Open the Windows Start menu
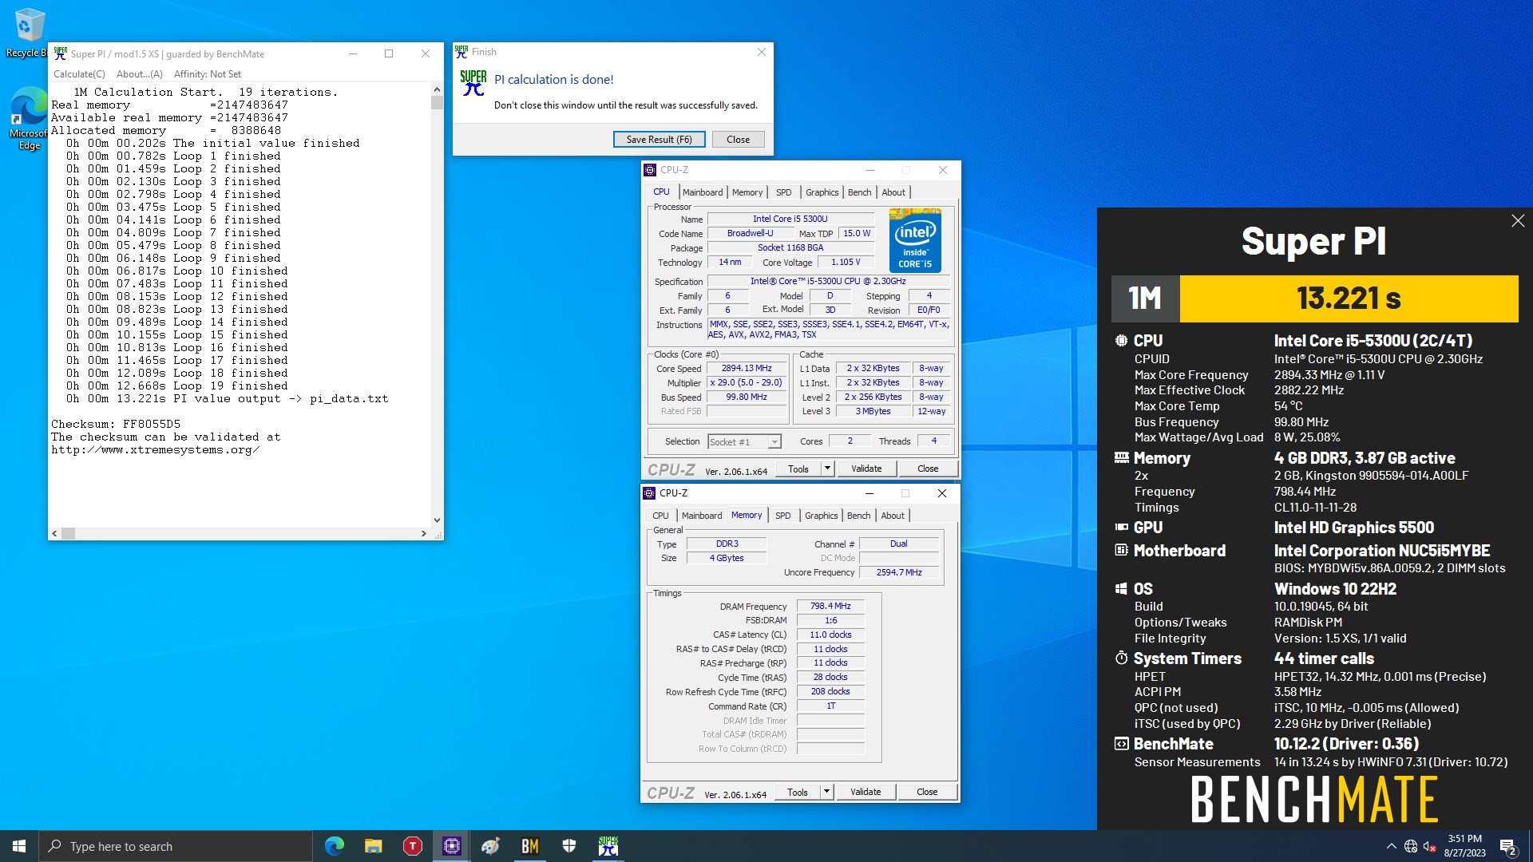 [x=19, y=846]
